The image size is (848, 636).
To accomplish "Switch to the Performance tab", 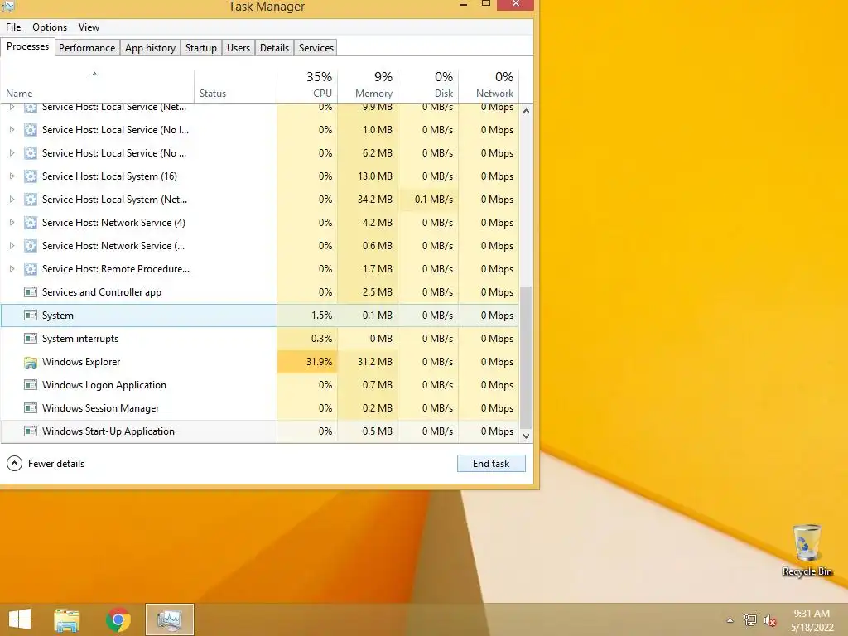I will [87, 47].
